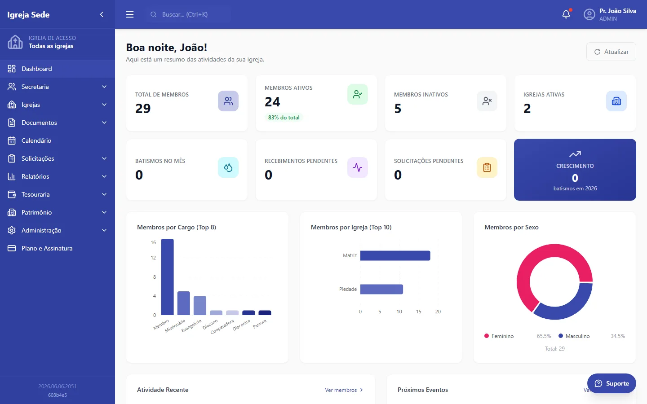Expand the Documentos submenu chevron
This screenshot has height=404, width=647.
pyautogui.click(x=104, y=123)
